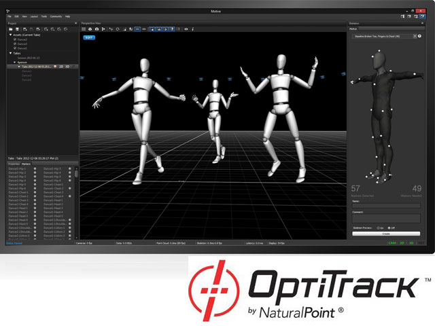Click the '57' markers detected value
The width and height of the screenshot is (435, 326).
355,189
